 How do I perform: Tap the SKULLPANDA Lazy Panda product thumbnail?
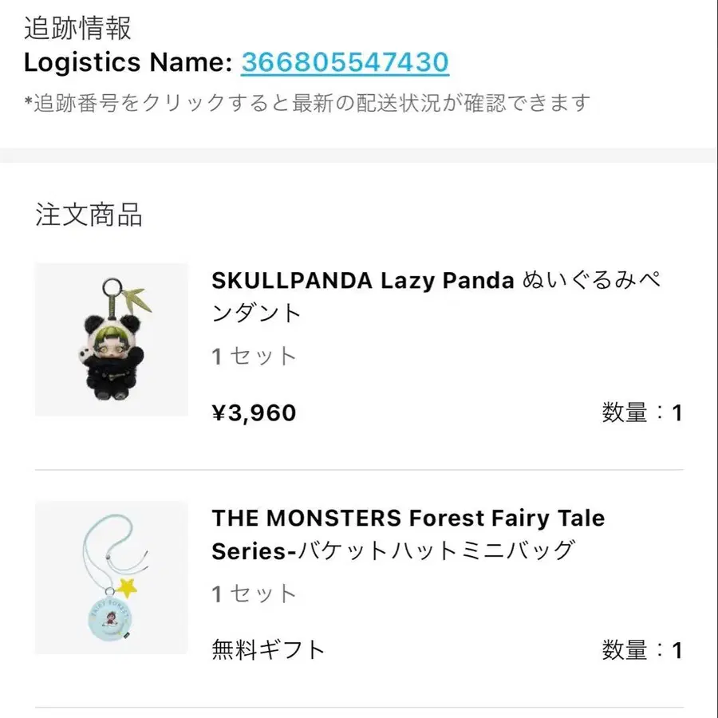tap(112, 340)
